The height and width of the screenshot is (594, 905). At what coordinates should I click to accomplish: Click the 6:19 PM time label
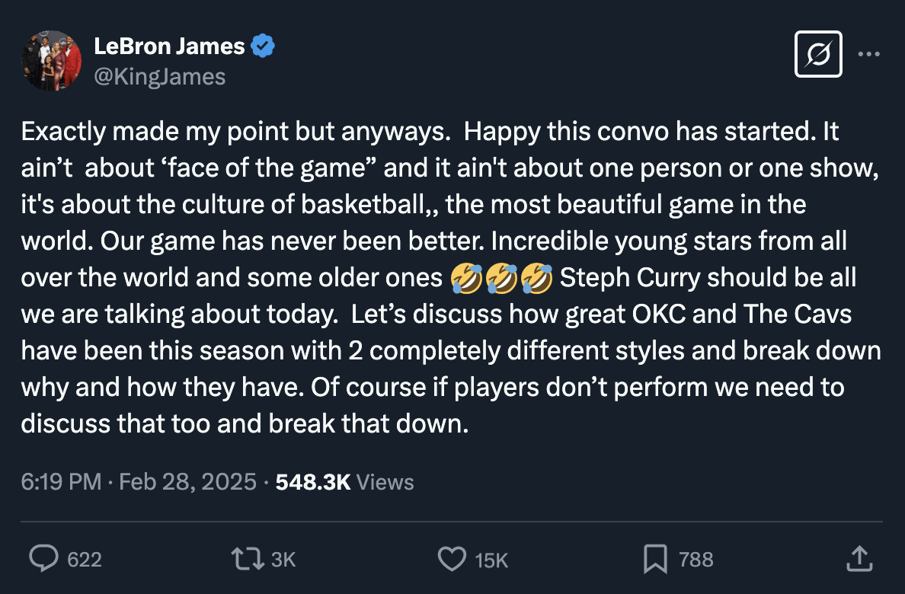tap(59, 481)
